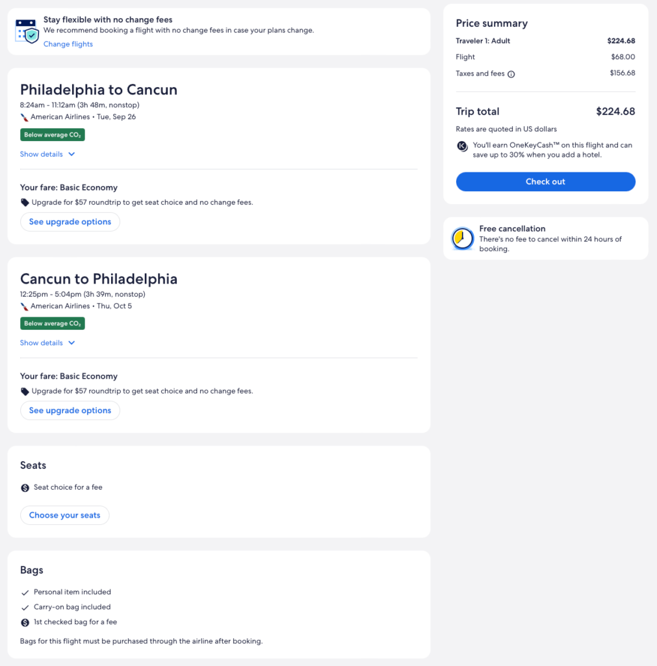Image resolution: width=657 pixels, height=666 pixels.
Task: Expand Show details for Cancun to Philadelphia
Action: point(42,343)
